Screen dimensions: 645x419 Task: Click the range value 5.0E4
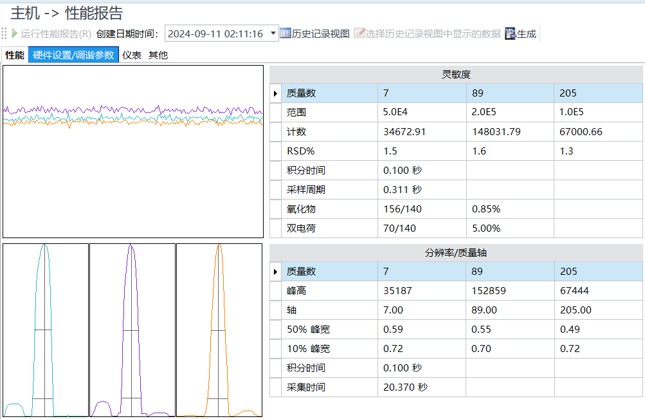point(395,112)
